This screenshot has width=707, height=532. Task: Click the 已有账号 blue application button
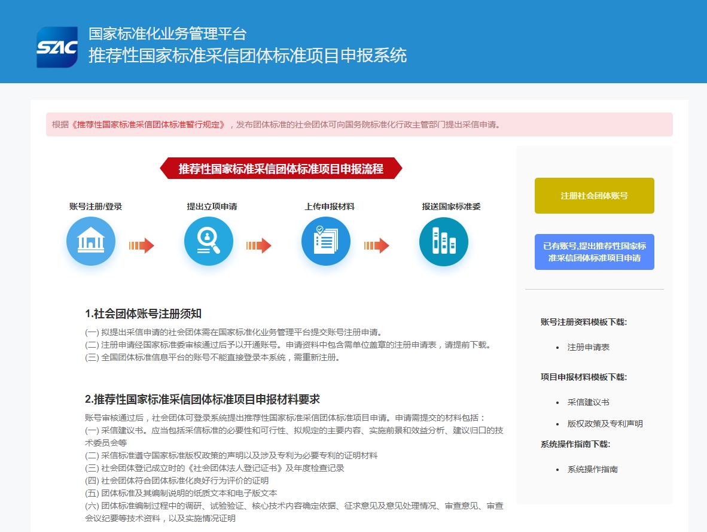click(595, 252)
